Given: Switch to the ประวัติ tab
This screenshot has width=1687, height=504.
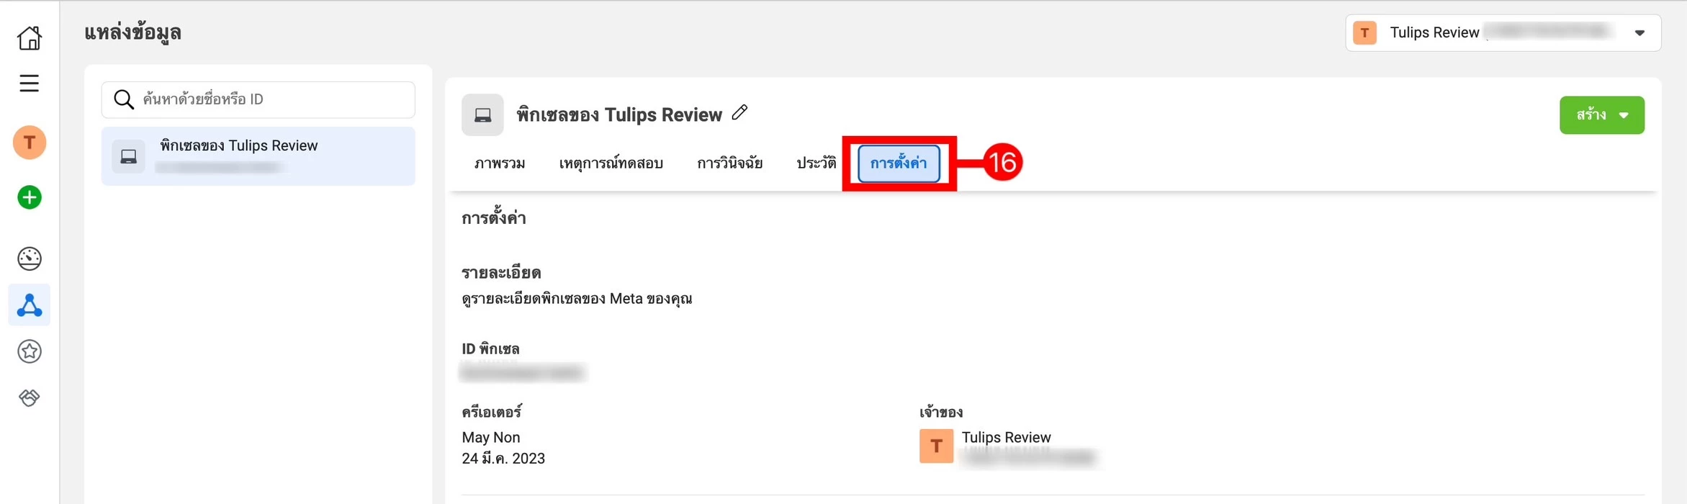Looking at the screenshot, I should click(816, 163).
